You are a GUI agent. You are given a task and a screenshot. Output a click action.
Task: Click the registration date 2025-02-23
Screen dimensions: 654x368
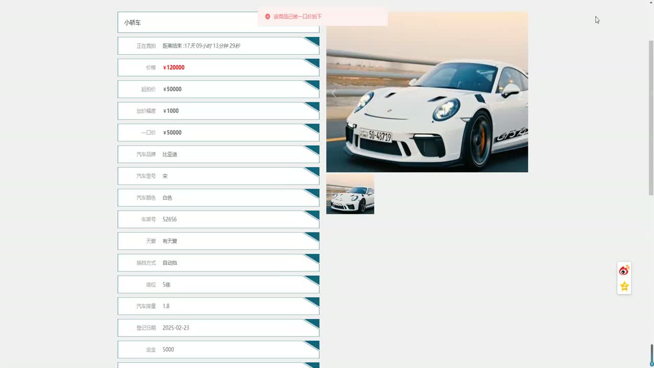coord(176,328)
